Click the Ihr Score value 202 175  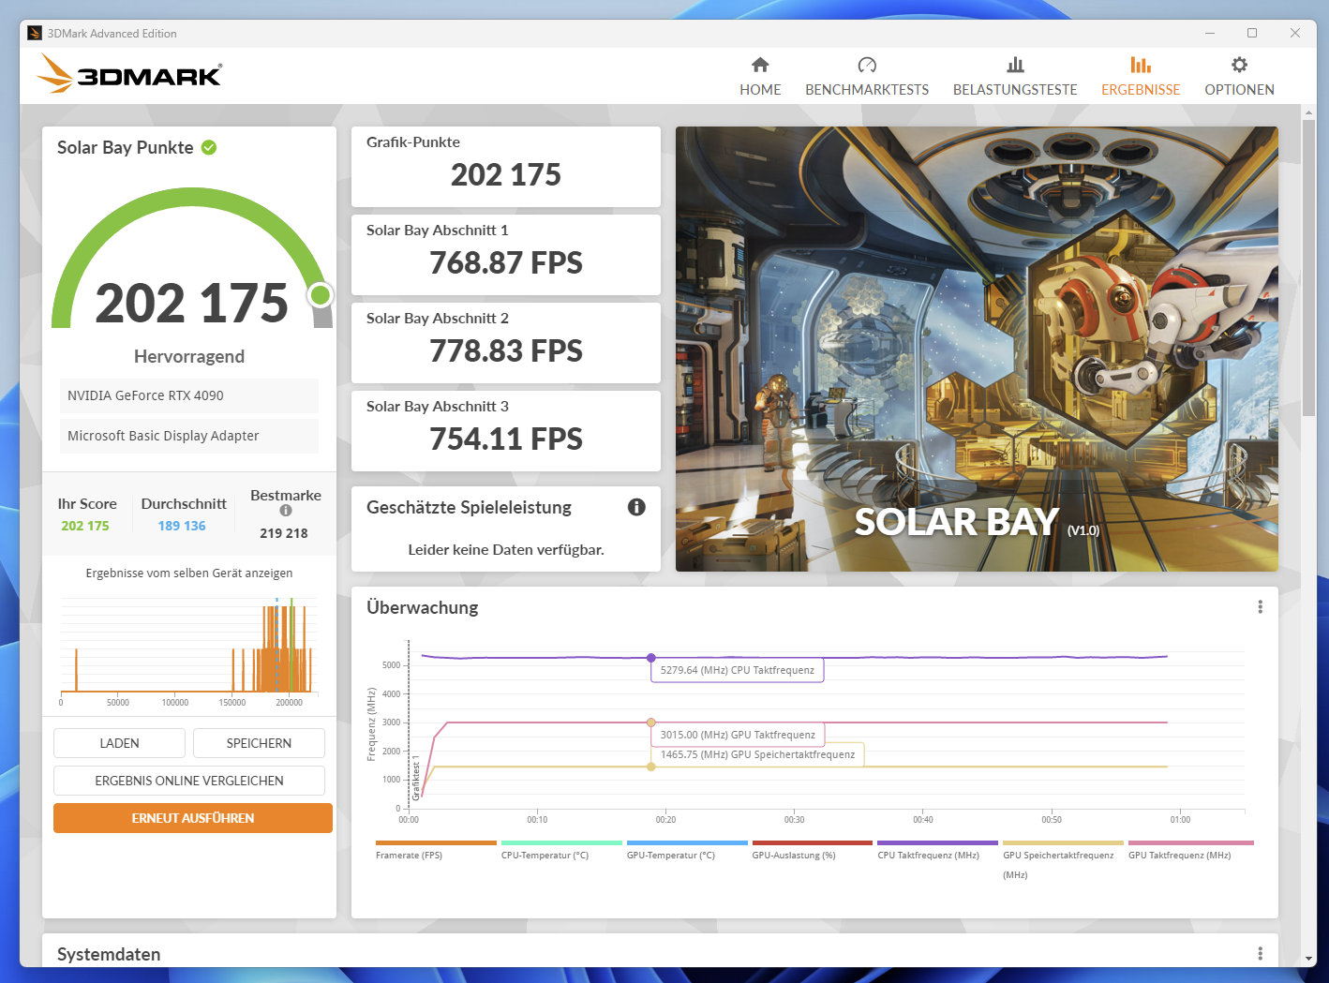point(85,526)
